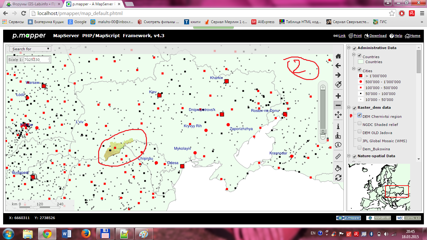
Task: Check the JPL Global Mosaic (WMS) layer
Action: point(359,139)
